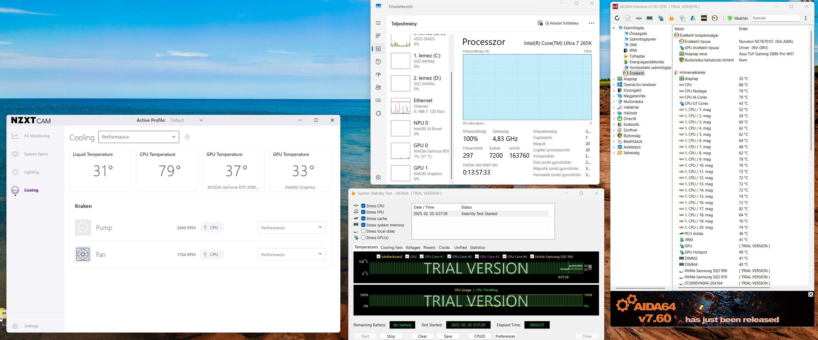This screenshot has height=340, width=818.
Task: Toggle Stress FPU checkbox
Action: (x=363, y=212)
